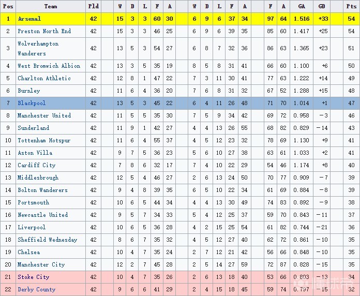Click the Cardiff City link
Image resolution: width=360 pixels, height=296 pixels.
click(x=37, y=166)
